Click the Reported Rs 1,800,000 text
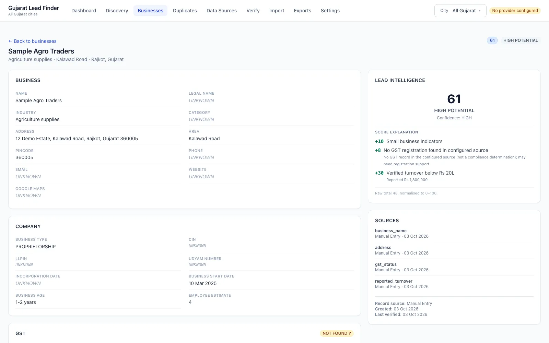This screenshot has width=549, height=343. [407, 180]
